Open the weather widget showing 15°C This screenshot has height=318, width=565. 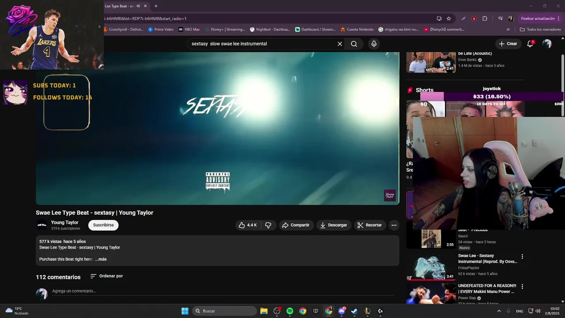[17, 311]
